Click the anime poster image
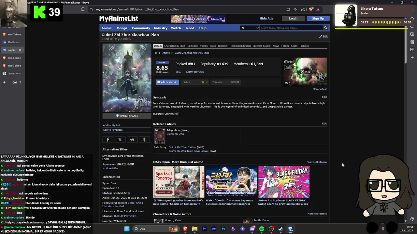 point(127,78)
